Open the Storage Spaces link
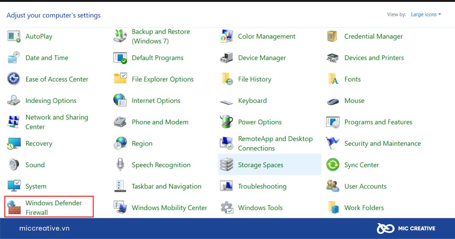Viewport: 455px width, 239px height. [x=260, y=165]
